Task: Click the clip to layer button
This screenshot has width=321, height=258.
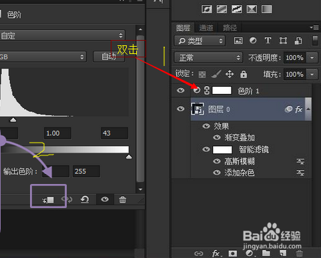Action: (48, 199)
